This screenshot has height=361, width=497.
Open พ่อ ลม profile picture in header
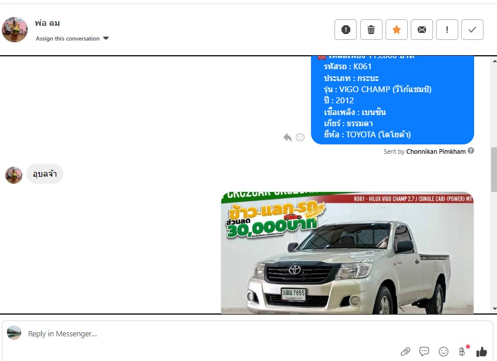click(15, 29)
